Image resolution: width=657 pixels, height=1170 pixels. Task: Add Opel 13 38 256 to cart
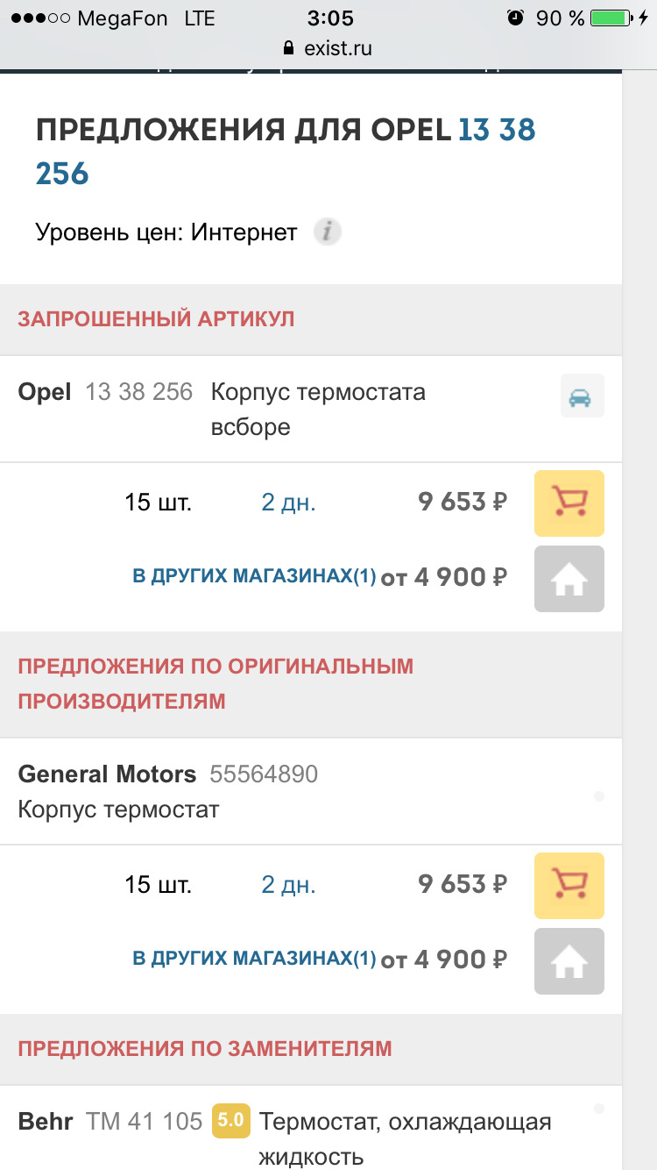click(x=569, y=503)
